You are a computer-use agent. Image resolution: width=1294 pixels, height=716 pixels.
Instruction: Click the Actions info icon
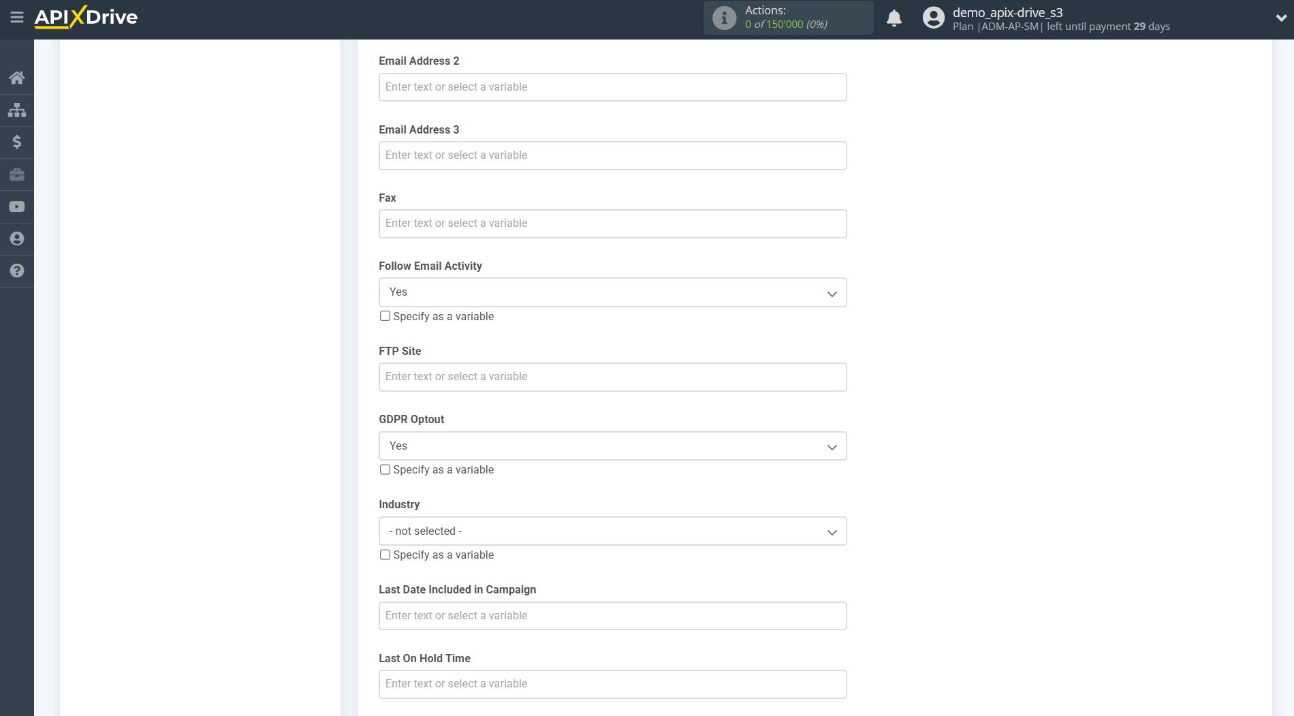tap(724, 18)
